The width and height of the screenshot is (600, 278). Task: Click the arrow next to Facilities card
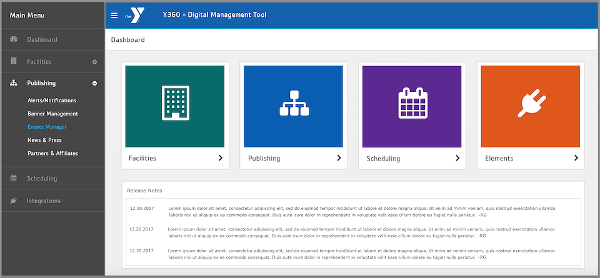(221, 158)
